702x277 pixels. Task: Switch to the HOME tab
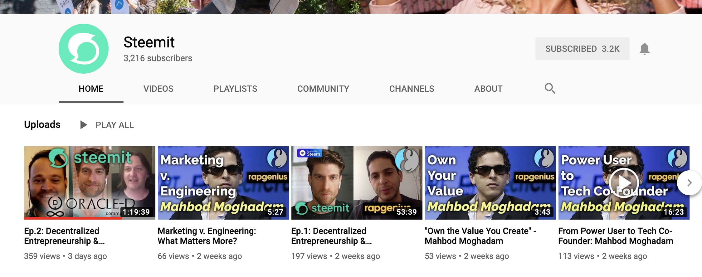tap(91, 89)
